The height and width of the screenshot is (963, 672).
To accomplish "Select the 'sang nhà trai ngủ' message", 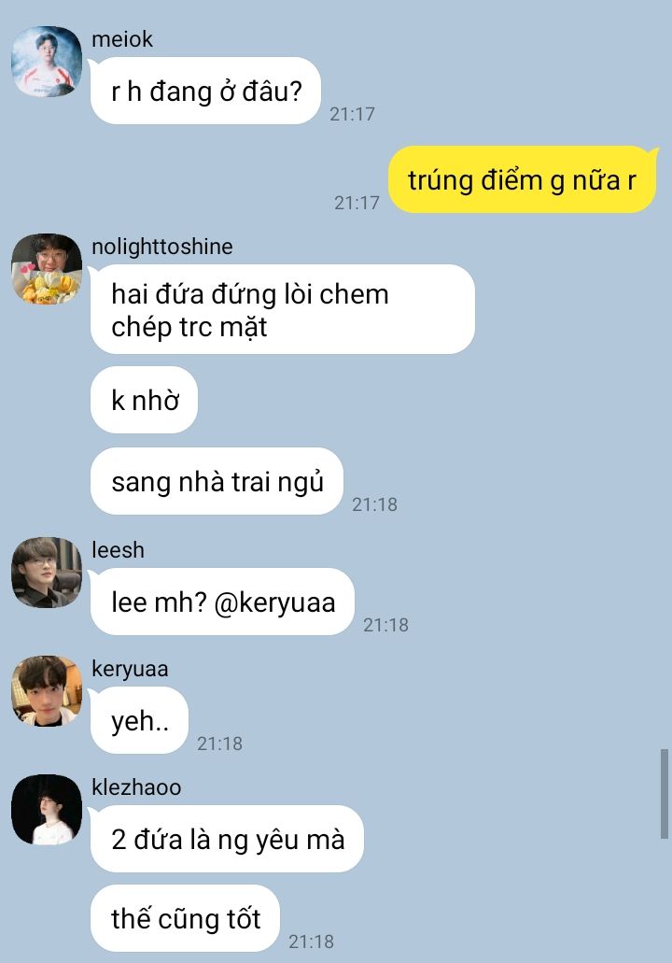I will point(217,482).
